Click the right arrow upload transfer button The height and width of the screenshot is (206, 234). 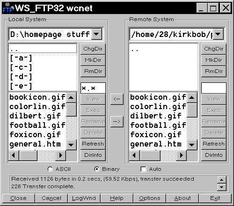coord(117,121)
